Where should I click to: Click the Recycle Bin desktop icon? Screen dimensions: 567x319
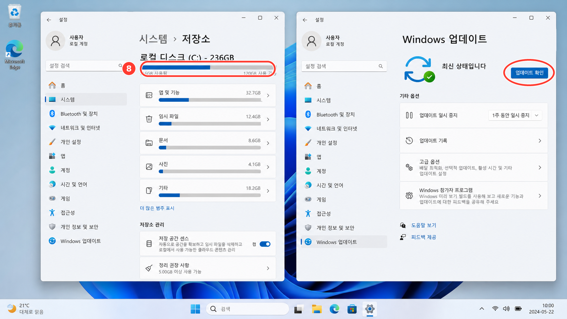pos(15,16)
